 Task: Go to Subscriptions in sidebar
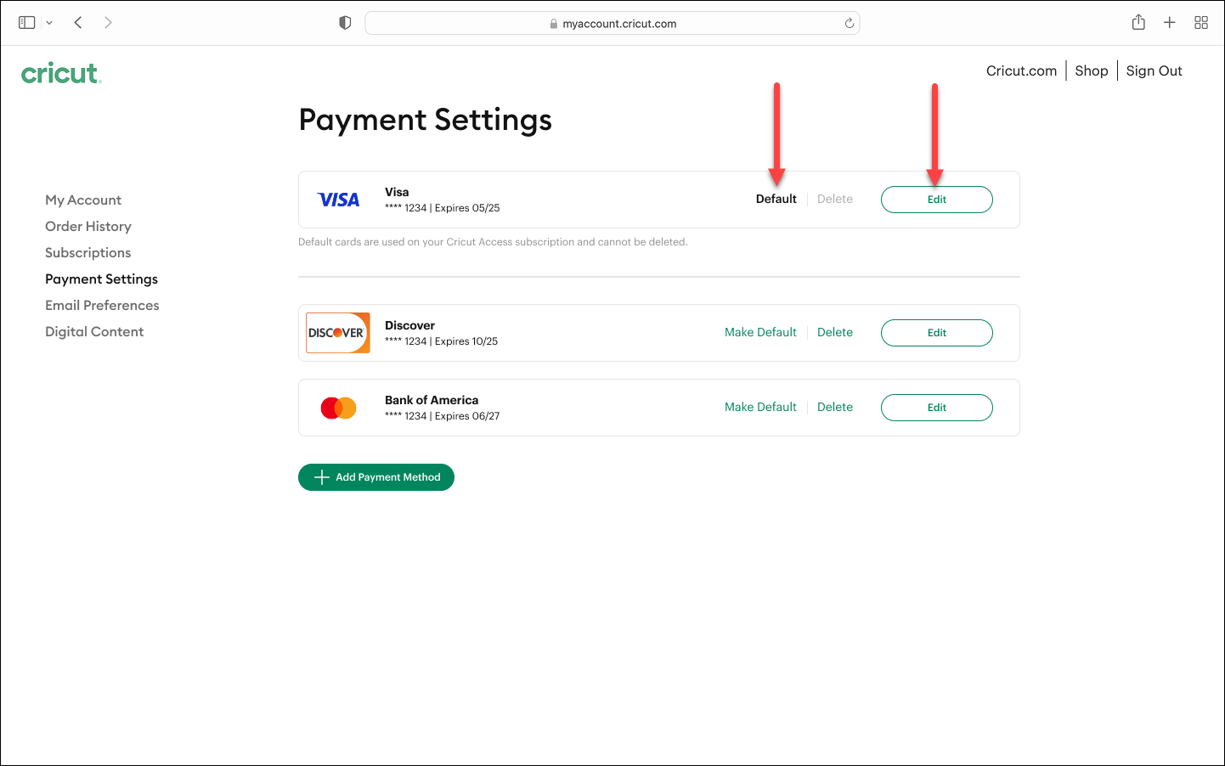[88, 253]
